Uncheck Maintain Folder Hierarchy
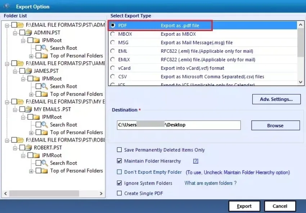 119,161
